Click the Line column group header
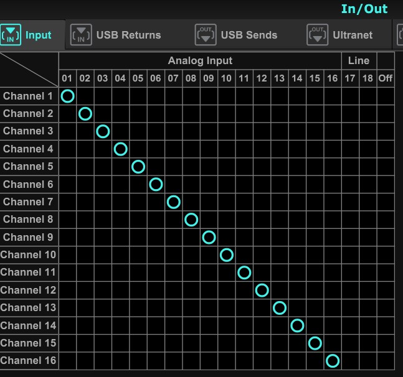The width and height of the screenshot is (403, 377). [359, 60]
